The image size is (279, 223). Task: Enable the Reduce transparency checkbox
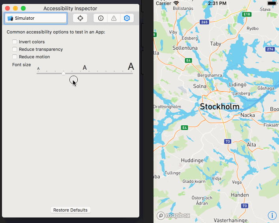tap(15, 49)
